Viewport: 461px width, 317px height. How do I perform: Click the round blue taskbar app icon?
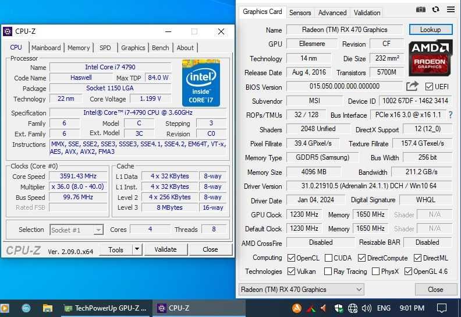(26, 308)
